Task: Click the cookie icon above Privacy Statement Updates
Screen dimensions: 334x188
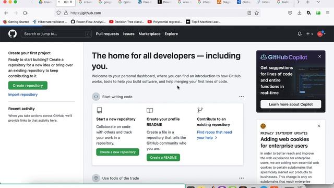Action: coord(263,126)
